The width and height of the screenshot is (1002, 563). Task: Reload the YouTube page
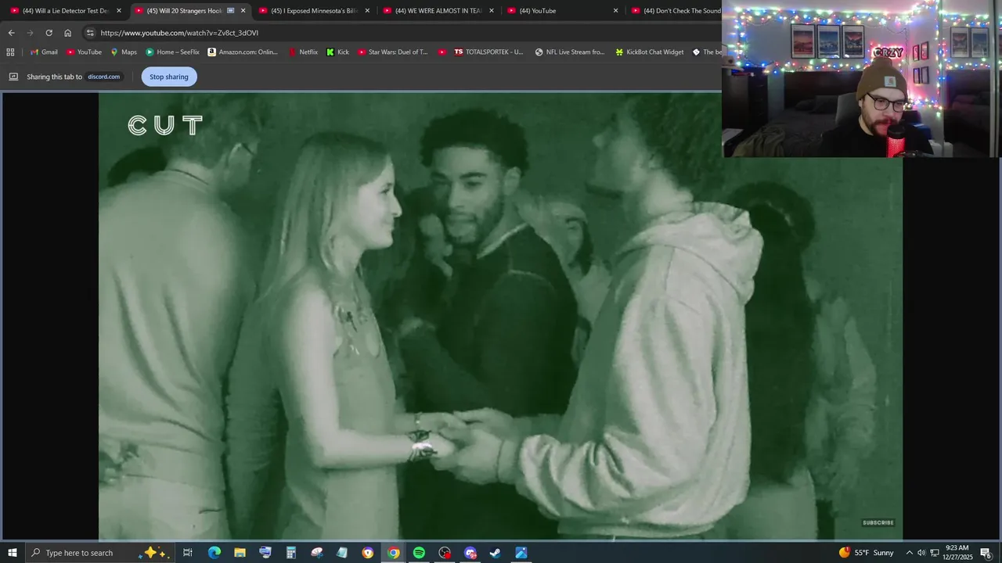[49, 33]
